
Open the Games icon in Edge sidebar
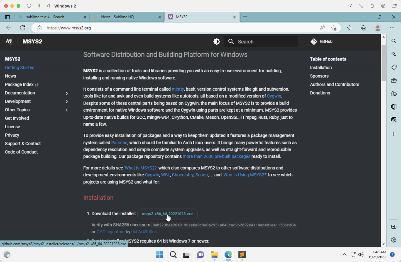pyautogui.click(x=394, y=94)
